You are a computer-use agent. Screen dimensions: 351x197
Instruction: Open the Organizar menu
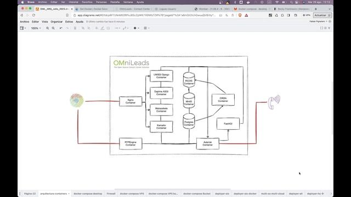[x=56, y=22]
